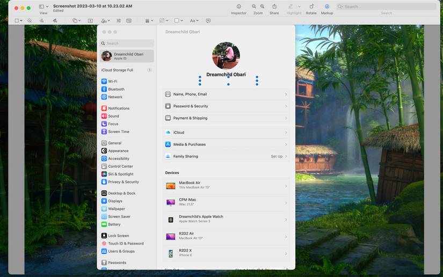
Task: Click 'Wallpaper' in the pictured sidebar
Action: [117, 209]
